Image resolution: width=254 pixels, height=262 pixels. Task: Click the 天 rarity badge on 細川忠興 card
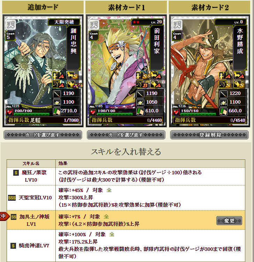tap(11, 25)
